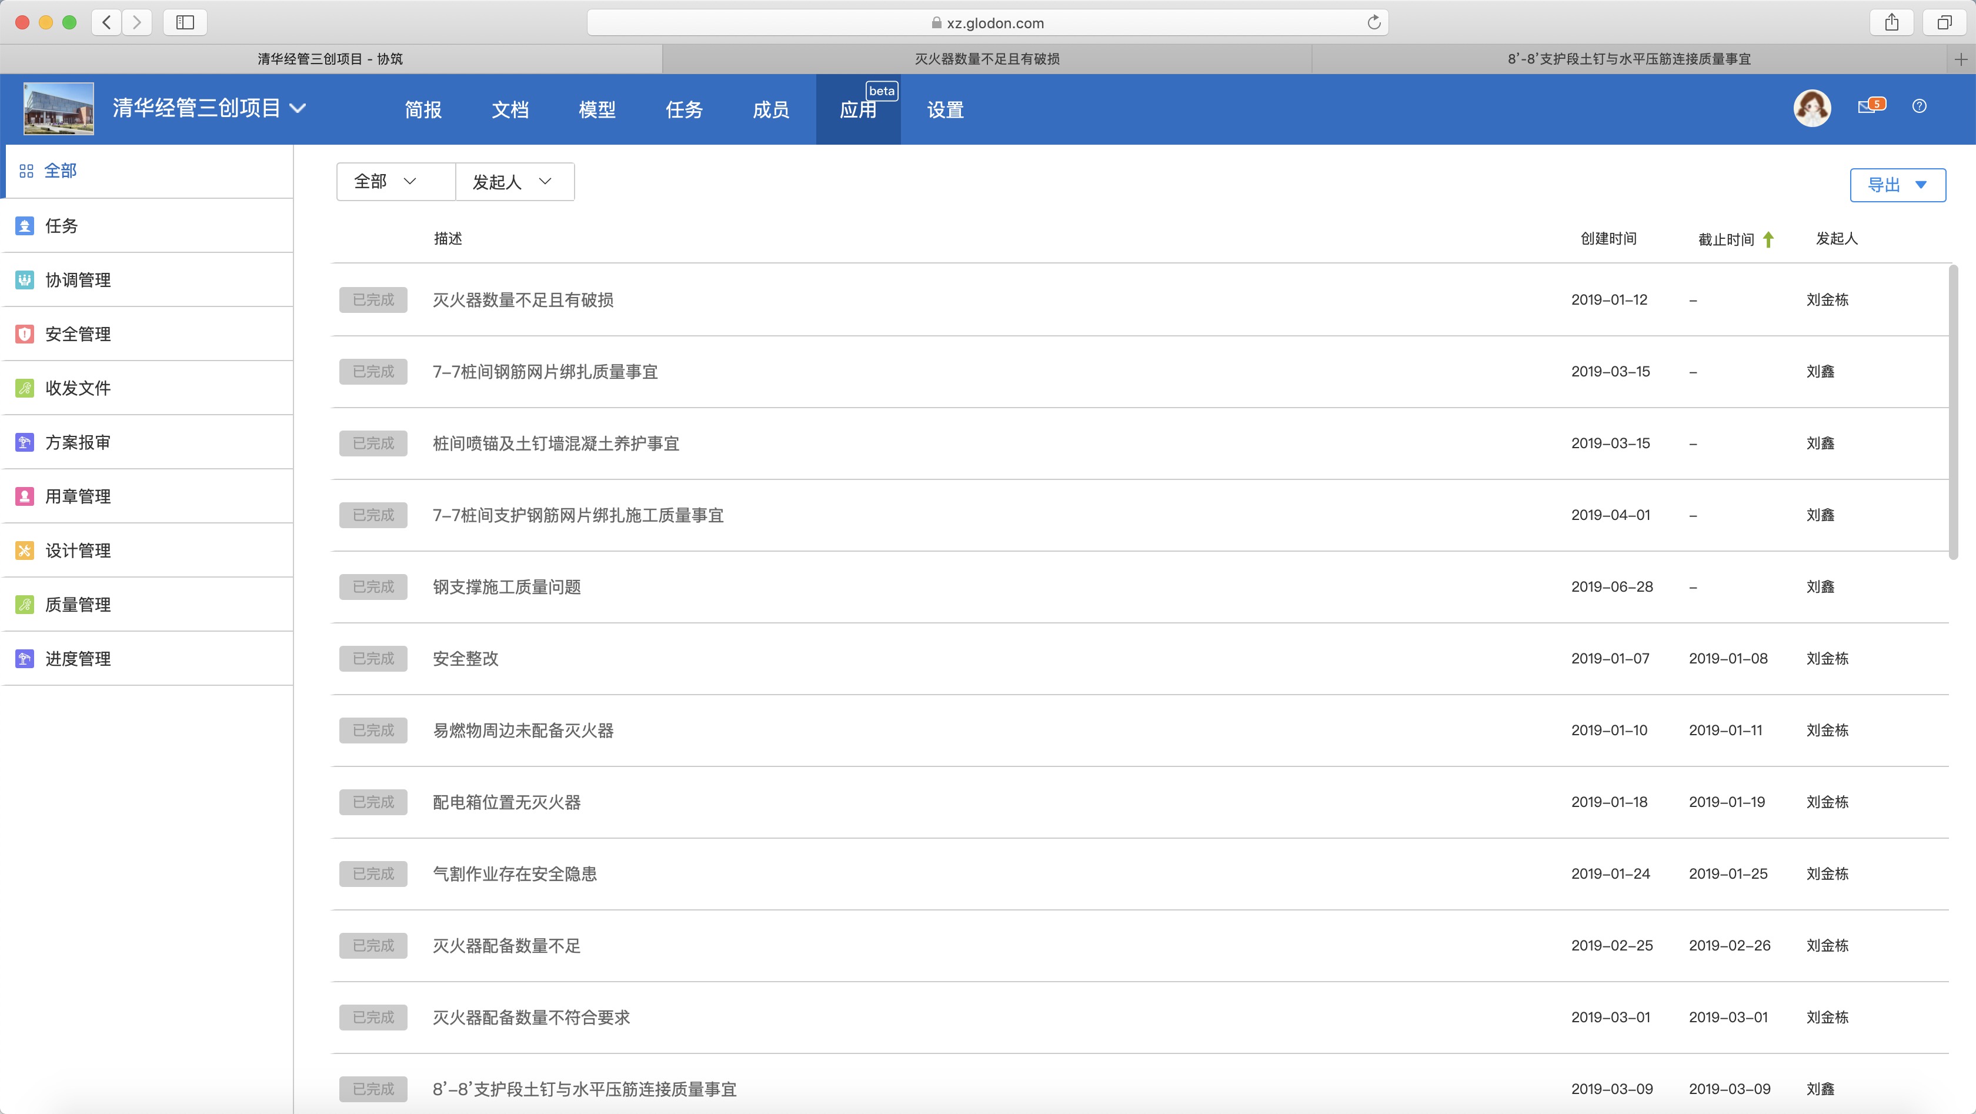Screen dimensions: 1976x1114
Task: Switch to the 模型 tab in top navigation
Action: click(x=598, y=109)
